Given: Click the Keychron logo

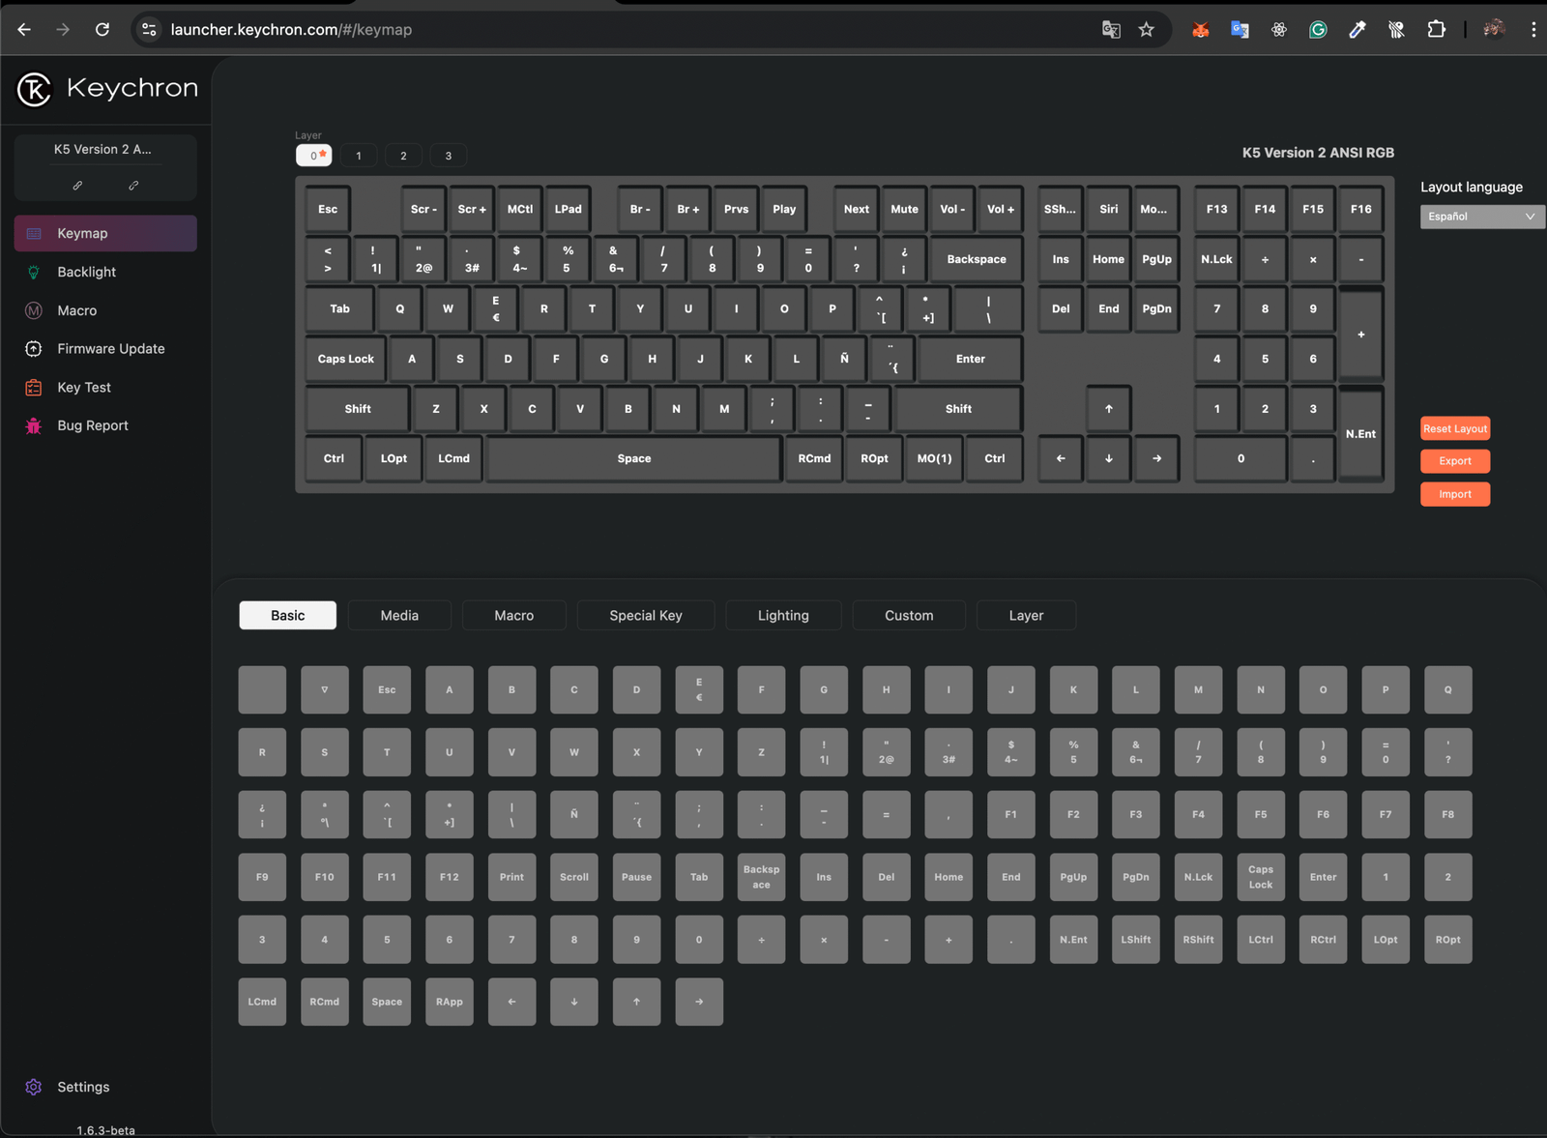Looking at the screenshot, I should 107,89.
